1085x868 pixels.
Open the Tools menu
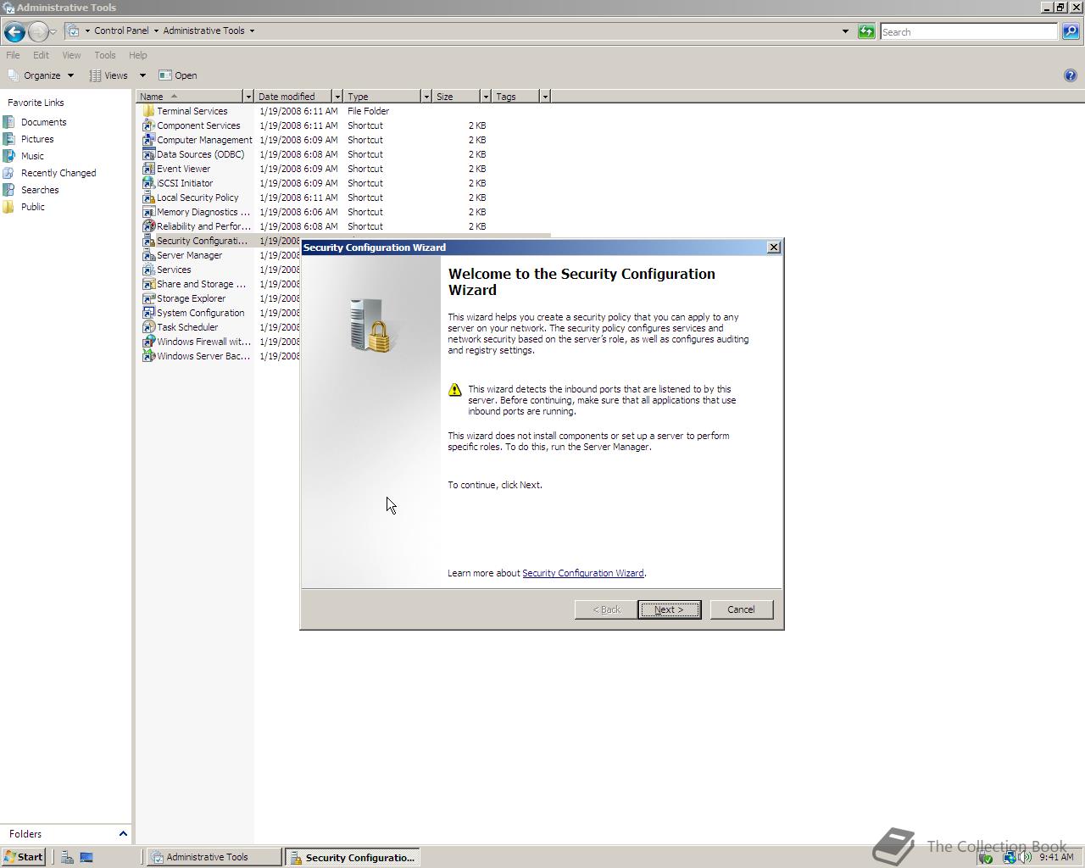105,55
